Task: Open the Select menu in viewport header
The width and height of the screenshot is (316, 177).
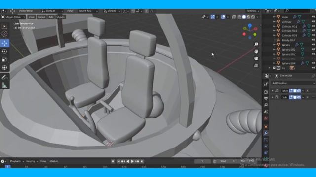Action: tap(41, 17)
